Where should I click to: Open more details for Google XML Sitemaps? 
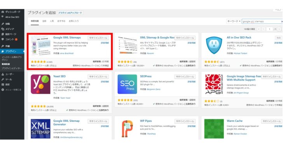pyautogui.click(x=105, y=43)
